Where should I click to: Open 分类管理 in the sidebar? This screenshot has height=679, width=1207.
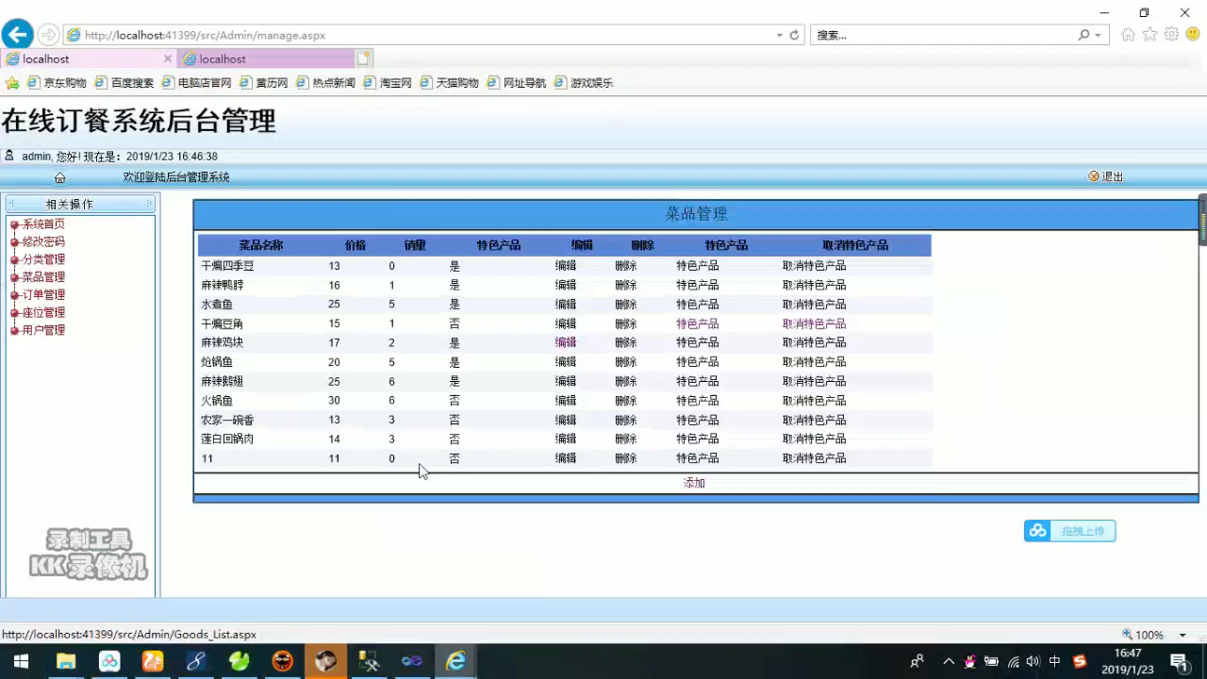(43, 259)
